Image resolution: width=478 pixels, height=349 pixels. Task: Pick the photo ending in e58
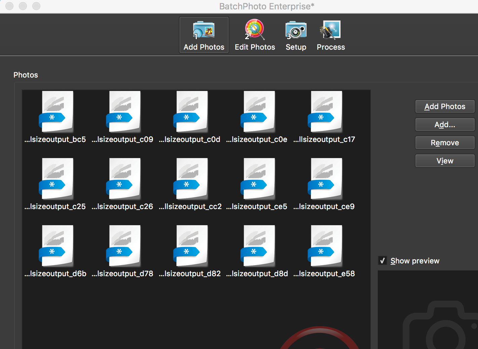tap(325, 246)
